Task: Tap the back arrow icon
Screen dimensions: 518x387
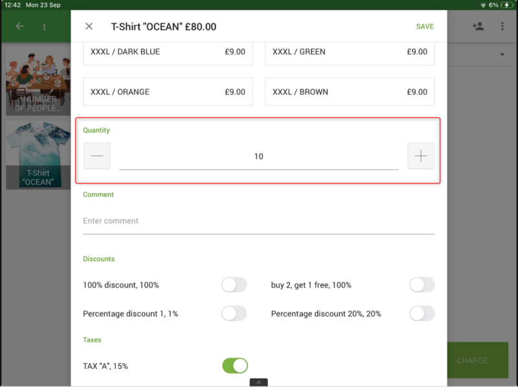Action: coord(19,27)
